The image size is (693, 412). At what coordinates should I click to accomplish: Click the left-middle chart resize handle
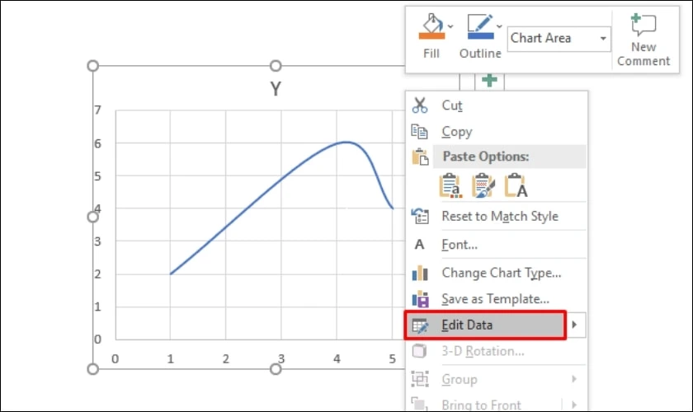[92, 217]
